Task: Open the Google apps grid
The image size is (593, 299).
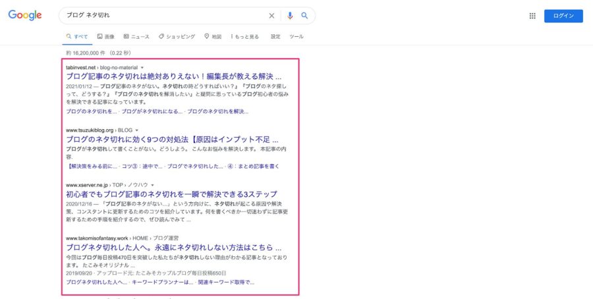Action: [532, 16]
